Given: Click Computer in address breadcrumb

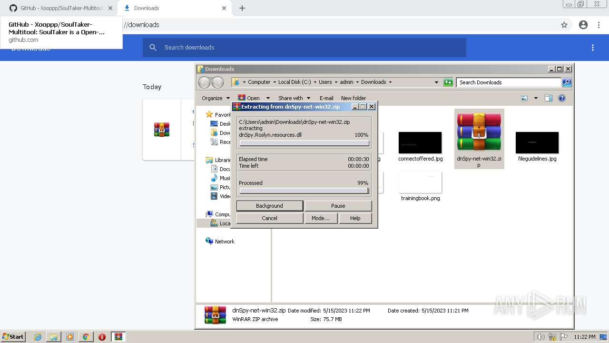Looking at the screenshot, I should (x=259, y=82).
